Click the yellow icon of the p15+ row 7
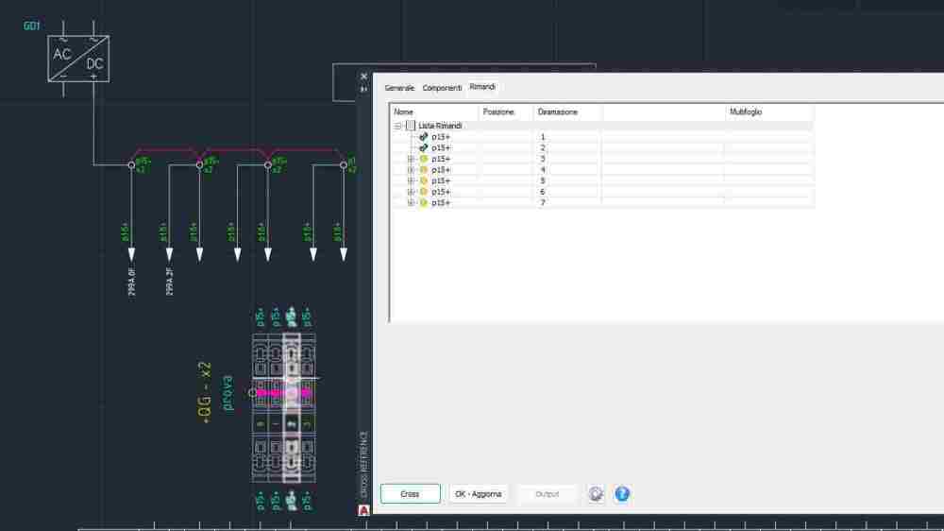944x531 pixels. (423, 203)
